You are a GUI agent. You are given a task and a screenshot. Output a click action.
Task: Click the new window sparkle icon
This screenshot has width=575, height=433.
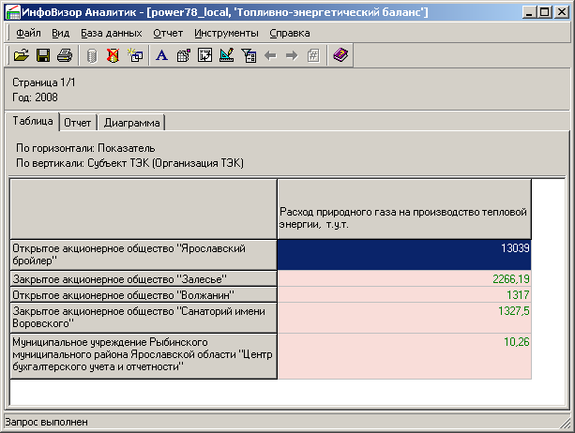click(135, 55)
